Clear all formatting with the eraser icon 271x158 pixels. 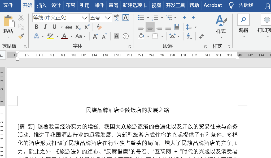(99, 27)
